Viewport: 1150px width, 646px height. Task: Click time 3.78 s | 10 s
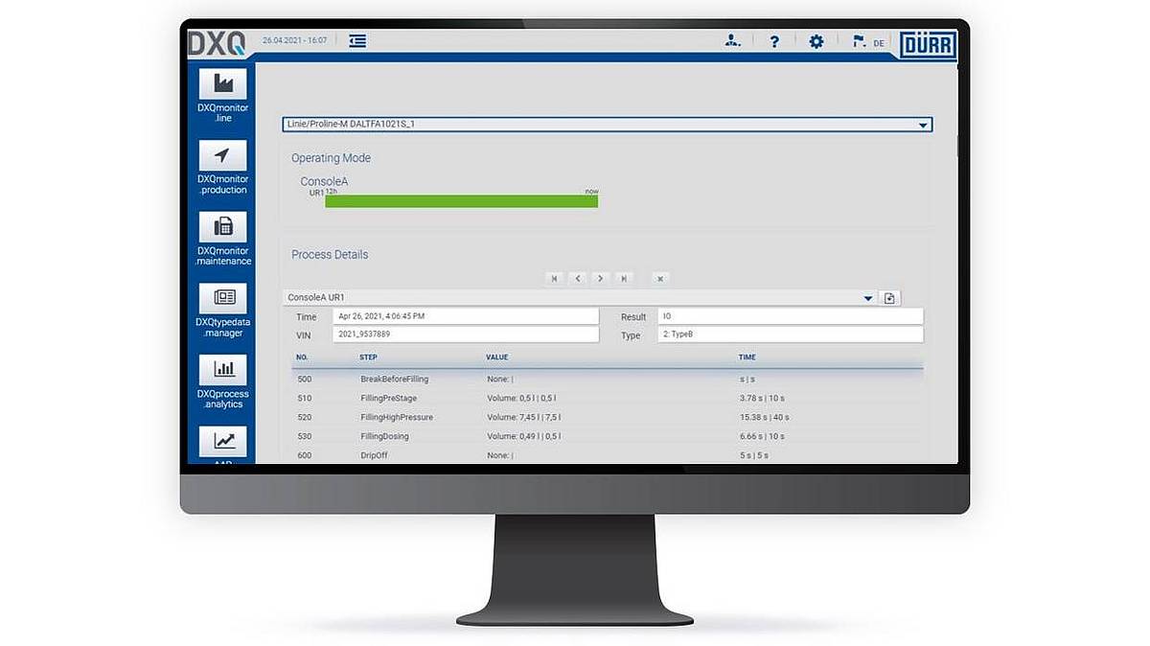click(x=763, y=398)
